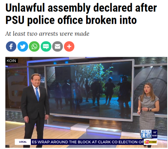Click the KOIN 6 logo bug in the video

point(146,134)
